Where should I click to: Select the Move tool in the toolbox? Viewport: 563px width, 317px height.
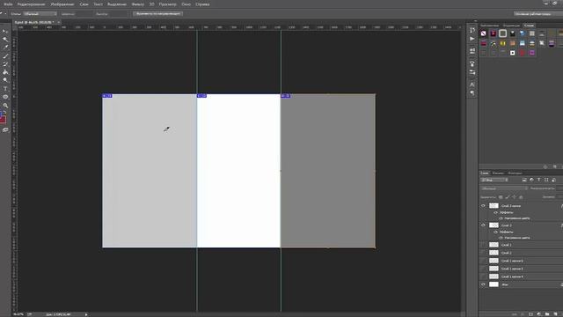(x=5, y=32)
